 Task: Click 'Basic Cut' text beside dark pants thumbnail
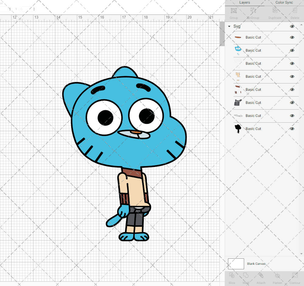253,103
